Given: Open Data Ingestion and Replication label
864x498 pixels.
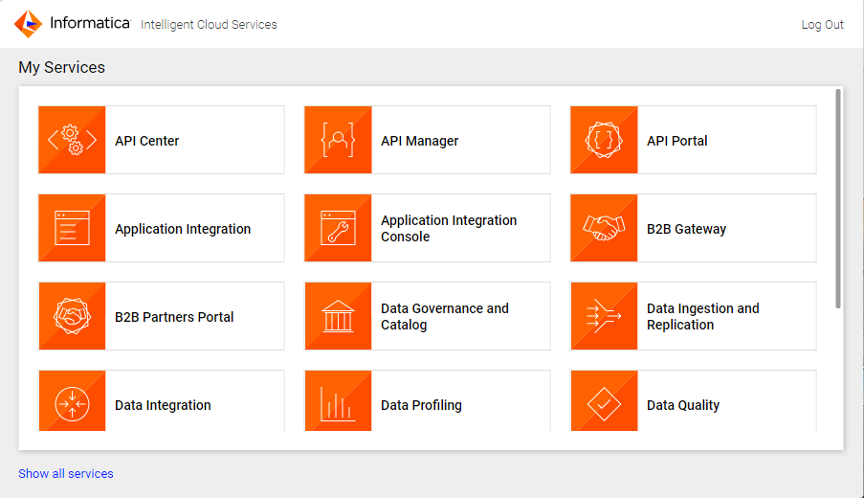Looking at the screenshot, I should 702,317.
